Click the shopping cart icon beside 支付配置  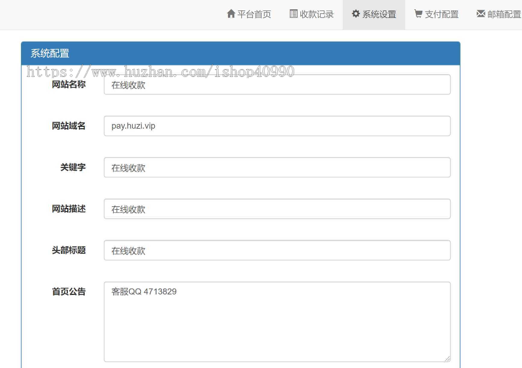click(418, 14)
